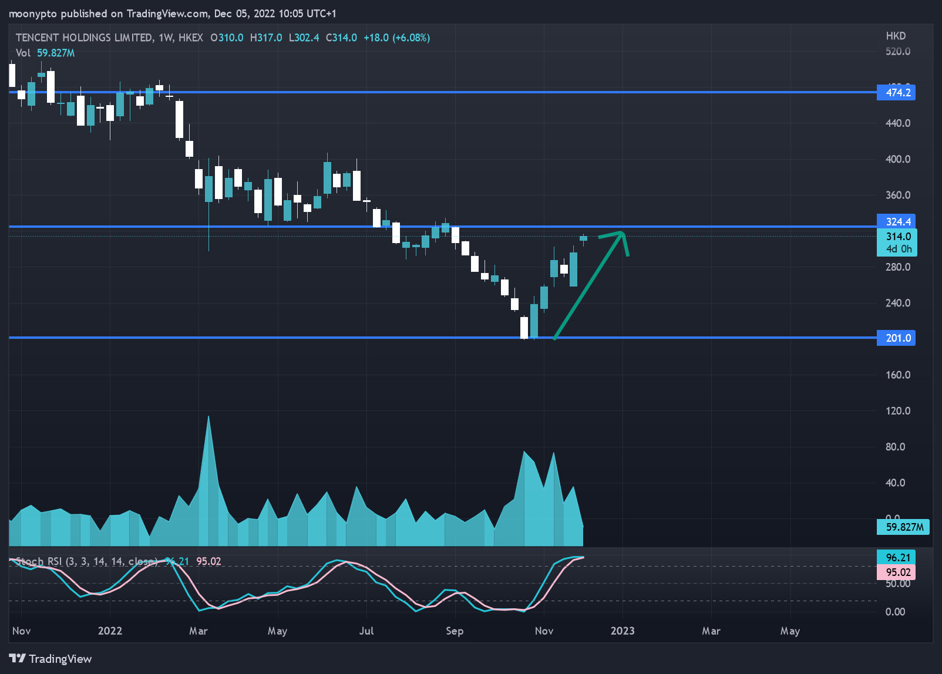Click the current price 314.0 label
The width and height of the screenshot is (942, 674).
click(897, 242)
